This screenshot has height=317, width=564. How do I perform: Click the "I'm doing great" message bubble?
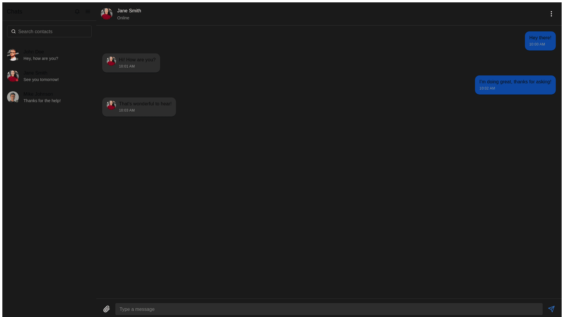515,85
